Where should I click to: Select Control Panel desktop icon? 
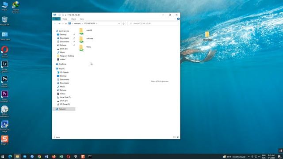coord(5,36)
